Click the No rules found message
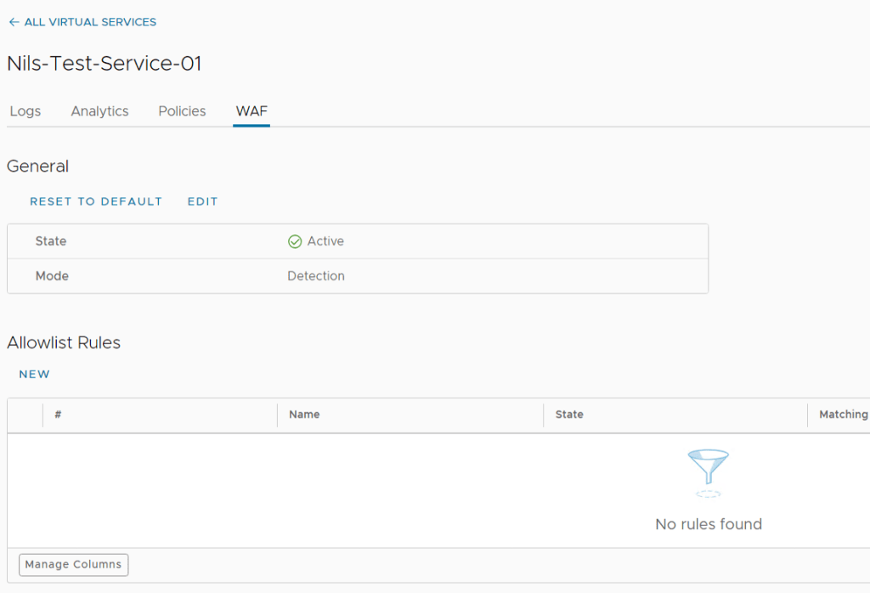 point(709,524)
